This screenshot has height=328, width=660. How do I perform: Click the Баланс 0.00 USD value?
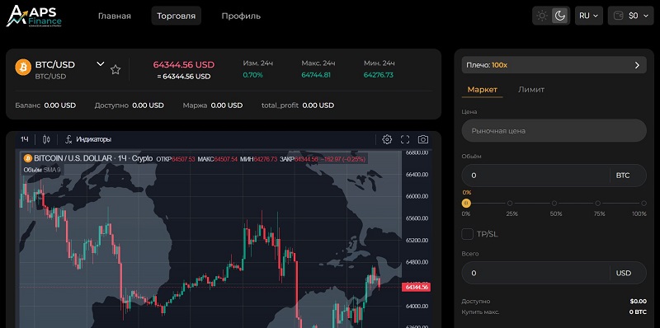click(59, 105)
